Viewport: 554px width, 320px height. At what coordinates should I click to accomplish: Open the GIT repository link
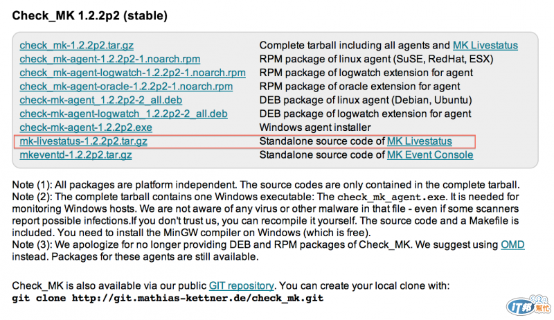coord(241,286)
